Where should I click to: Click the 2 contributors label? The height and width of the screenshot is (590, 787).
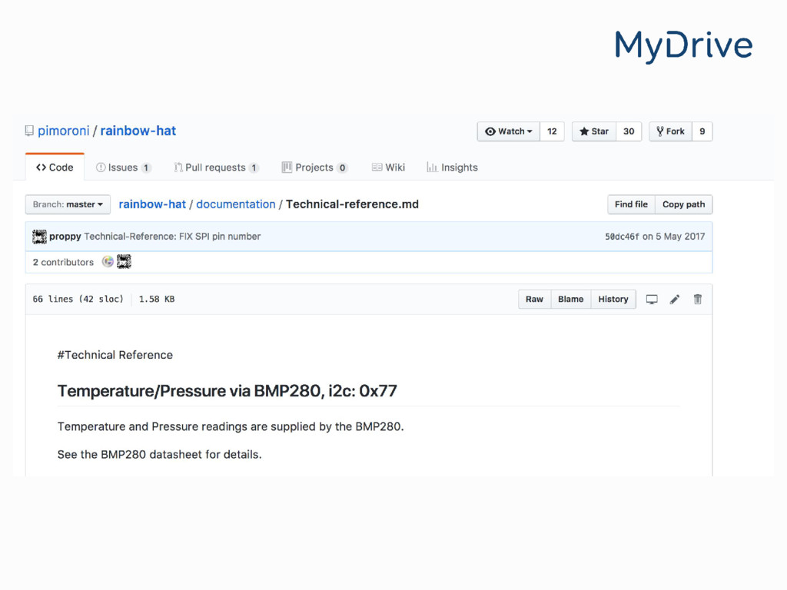(x=63, y=262)
